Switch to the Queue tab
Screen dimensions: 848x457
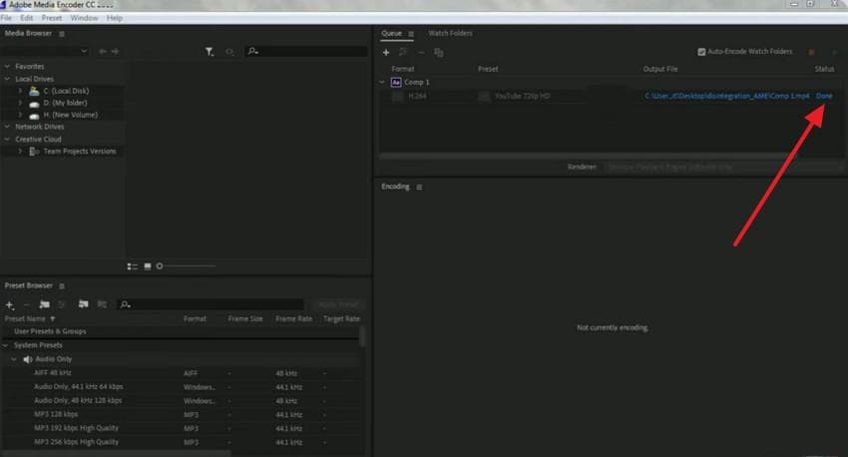391,33
